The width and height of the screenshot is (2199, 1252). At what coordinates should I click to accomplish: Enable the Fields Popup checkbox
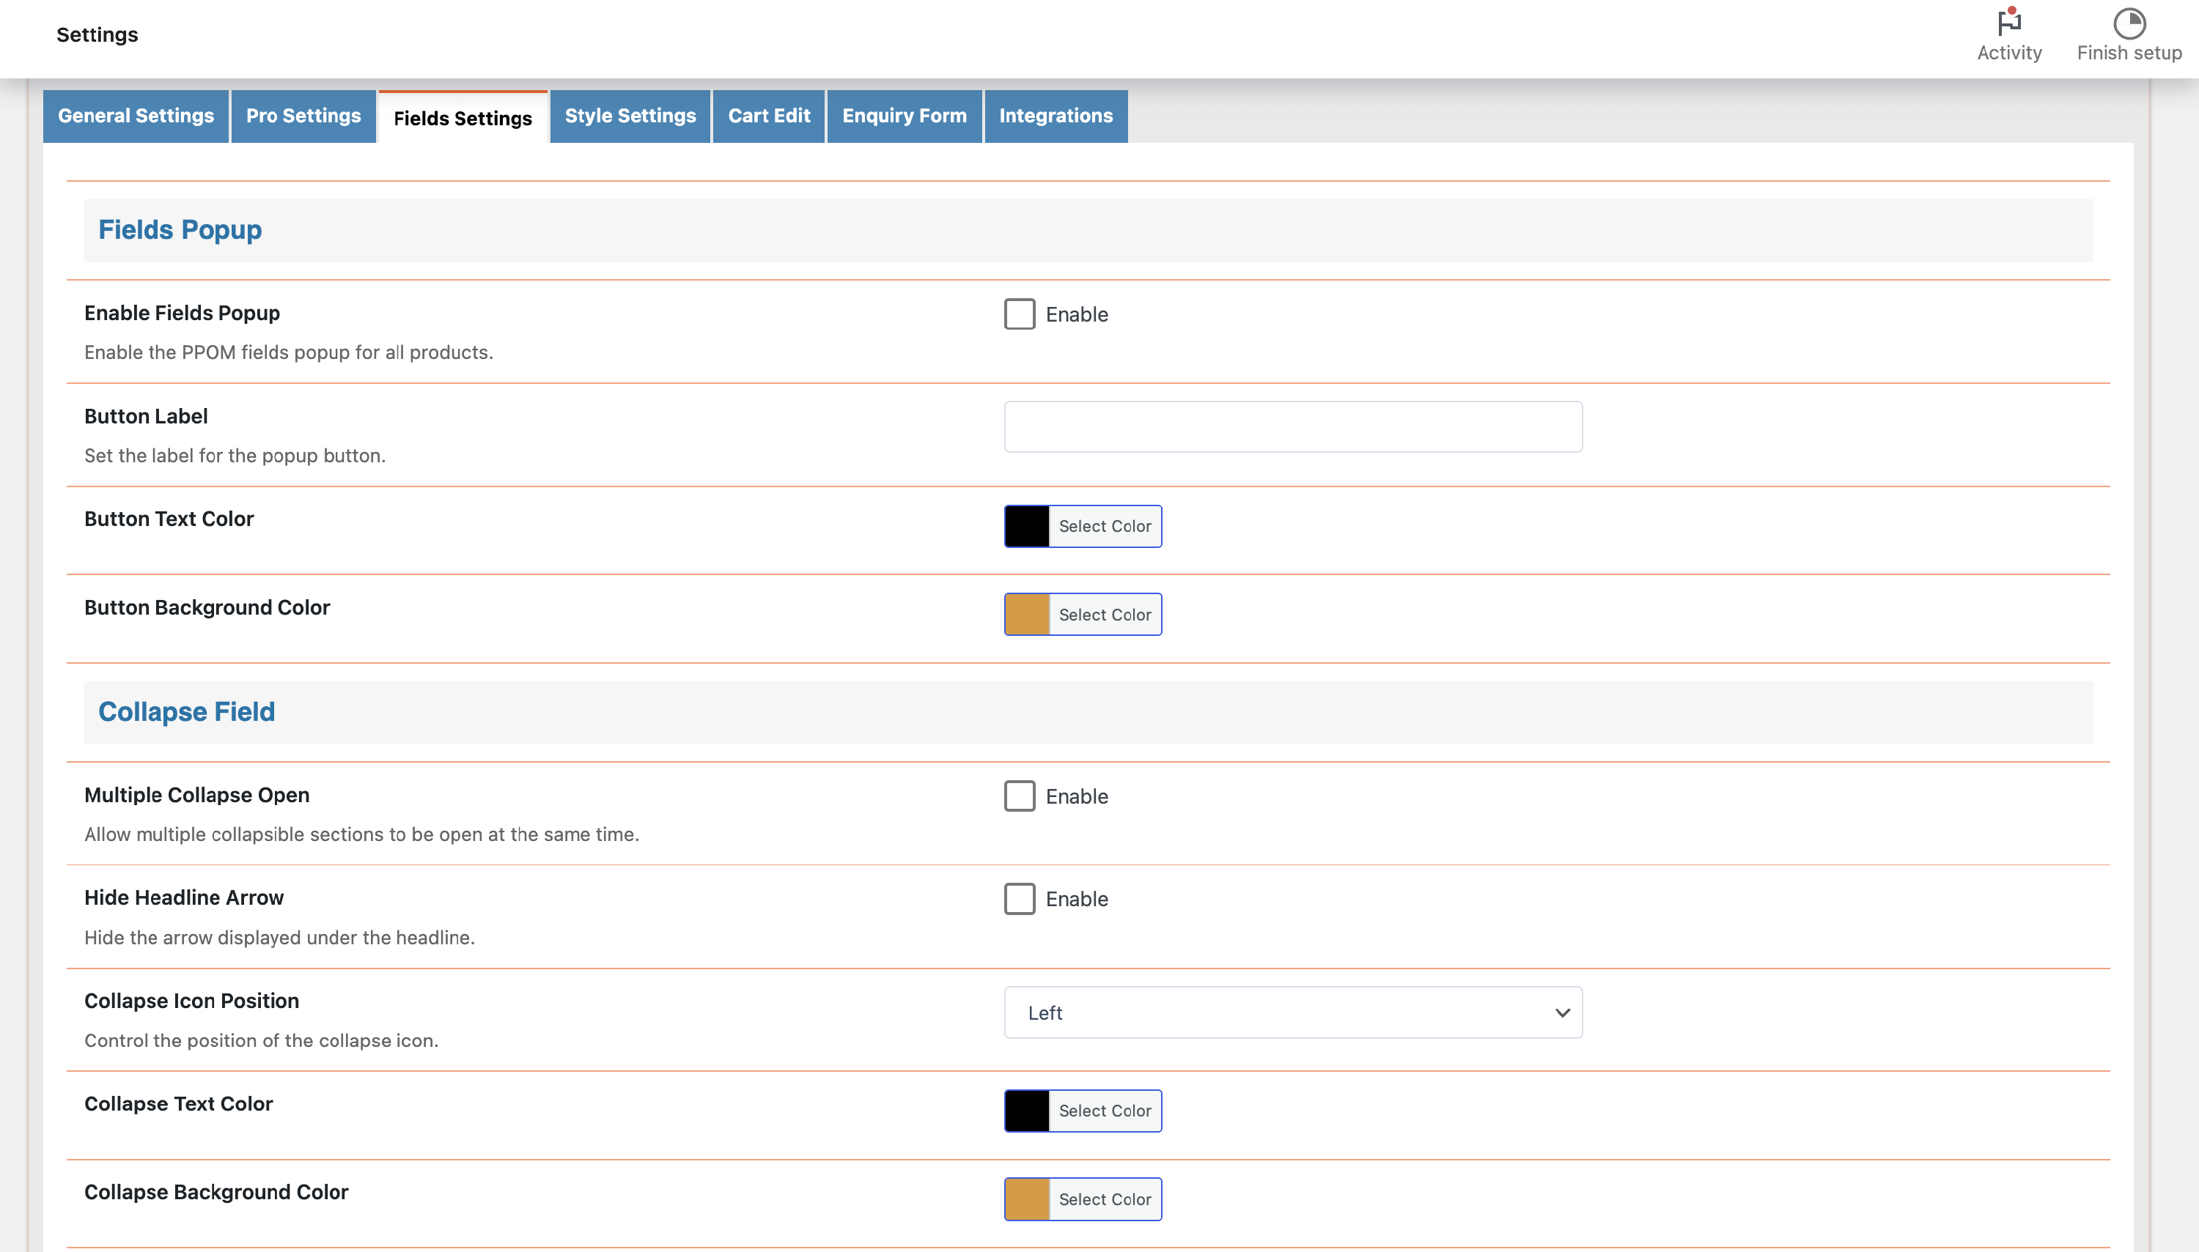pos(1020,314)
